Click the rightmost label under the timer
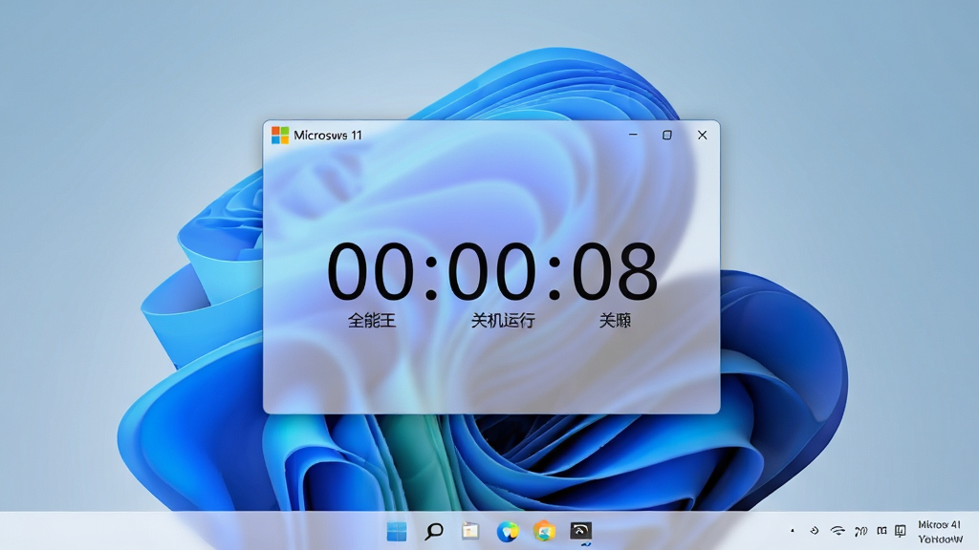The height and width of the screenshot is (550, 979). [615, 321]
